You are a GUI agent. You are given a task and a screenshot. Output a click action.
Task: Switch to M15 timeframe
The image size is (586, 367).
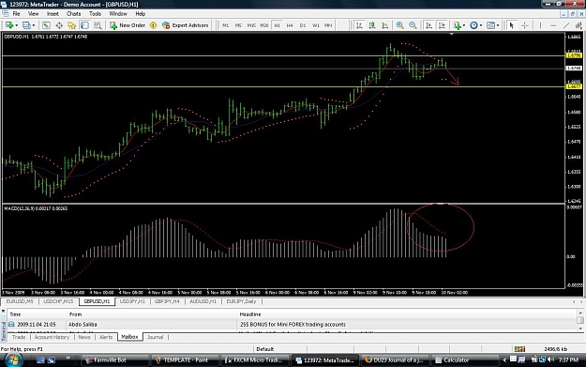pos(251,25)
